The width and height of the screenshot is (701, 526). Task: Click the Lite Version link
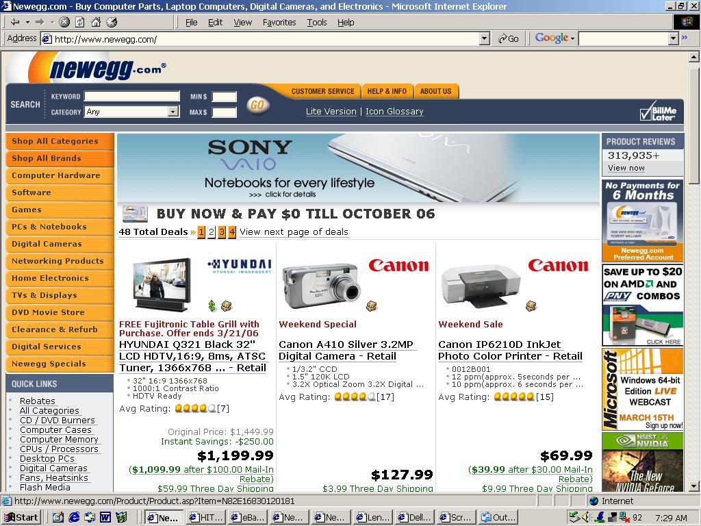pyautogui.click(x=331, y=112)
